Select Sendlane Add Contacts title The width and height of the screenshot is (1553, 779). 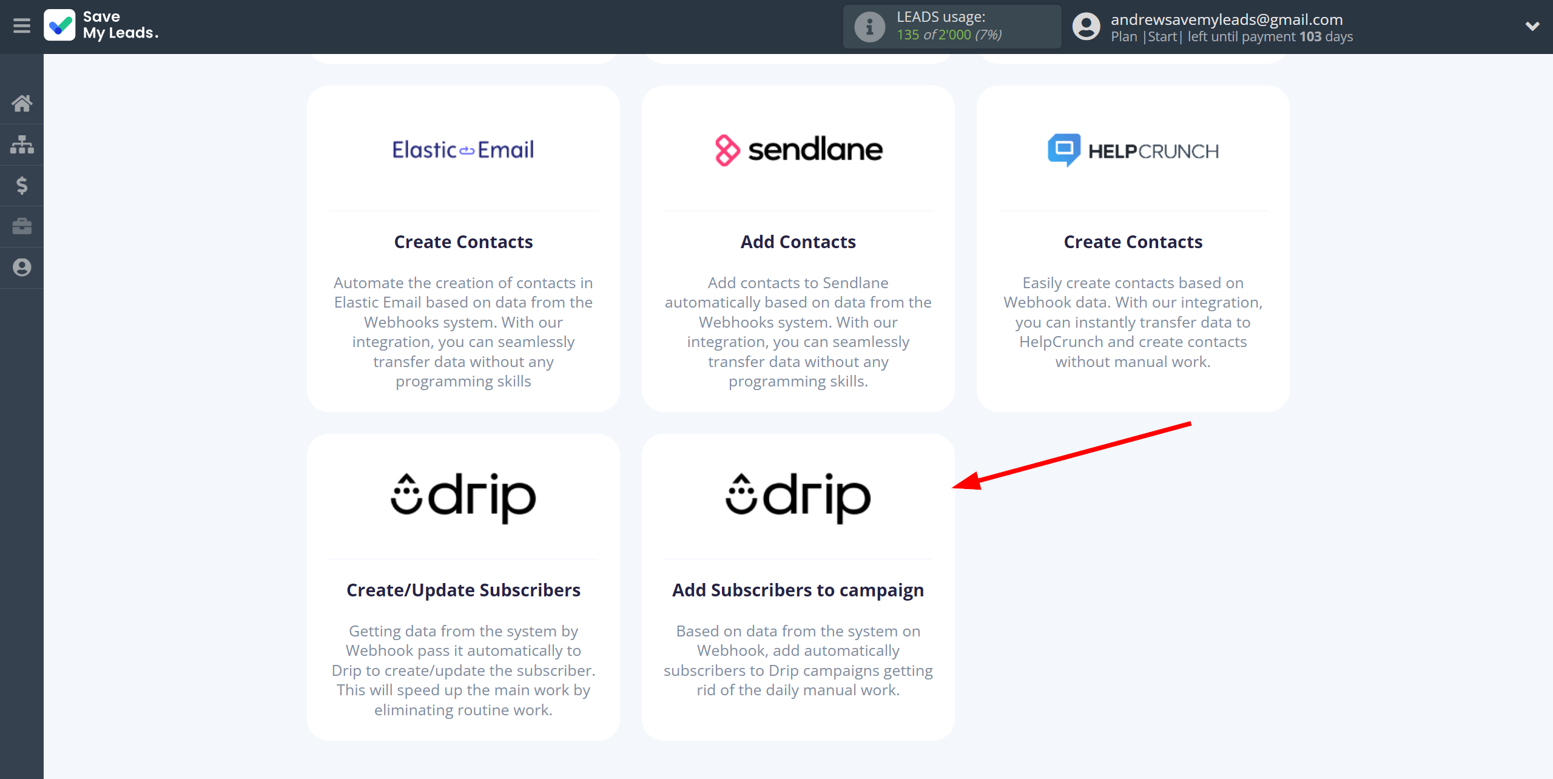pos(798,241)
